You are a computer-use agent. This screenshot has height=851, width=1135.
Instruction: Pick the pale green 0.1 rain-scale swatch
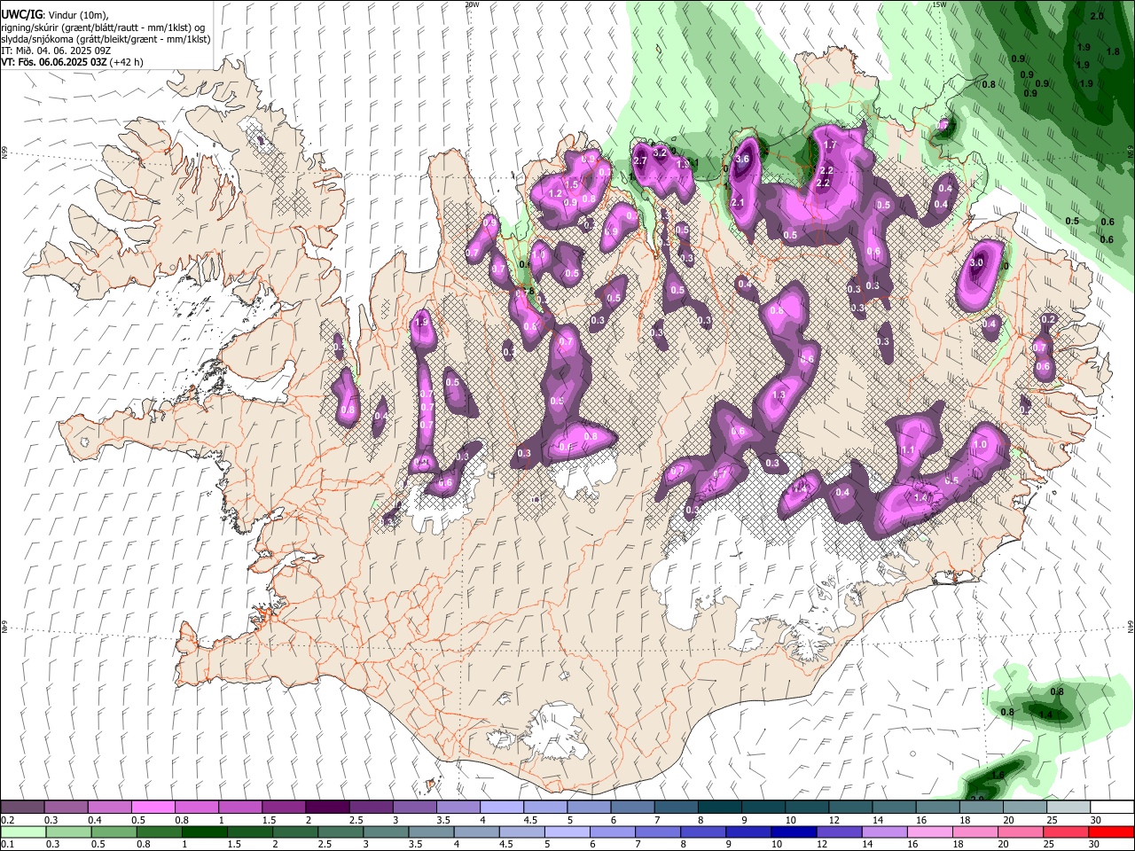coord(22,831)
